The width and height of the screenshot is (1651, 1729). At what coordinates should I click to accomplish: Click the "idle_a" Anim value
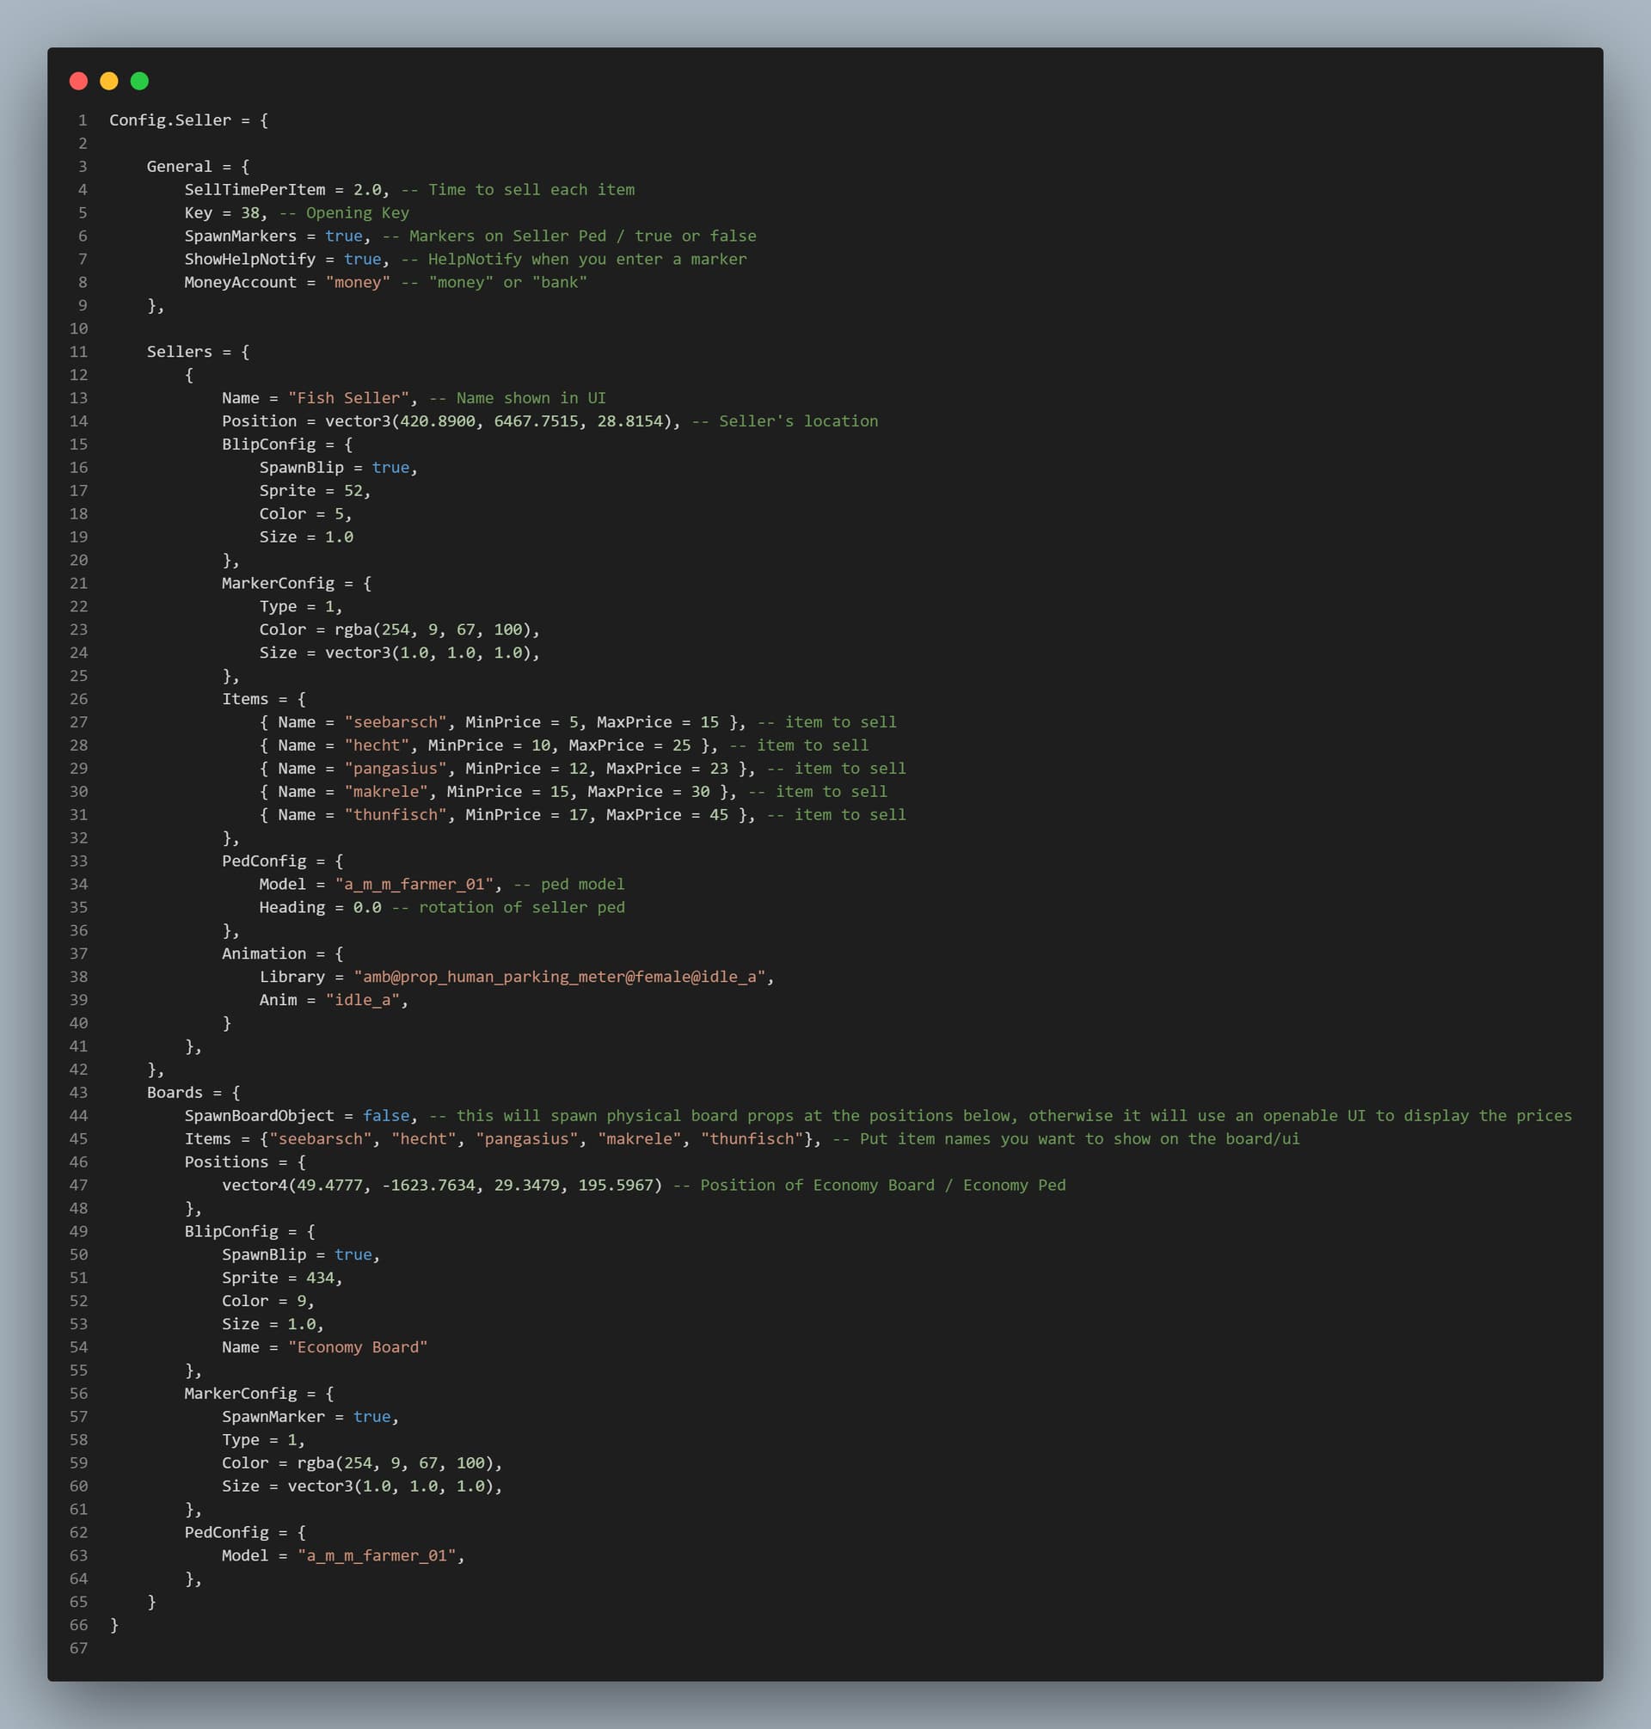[x=362, y=1000]
